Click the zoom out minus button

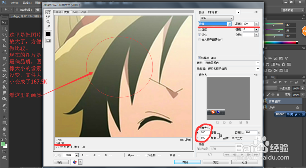coord(56,155)
